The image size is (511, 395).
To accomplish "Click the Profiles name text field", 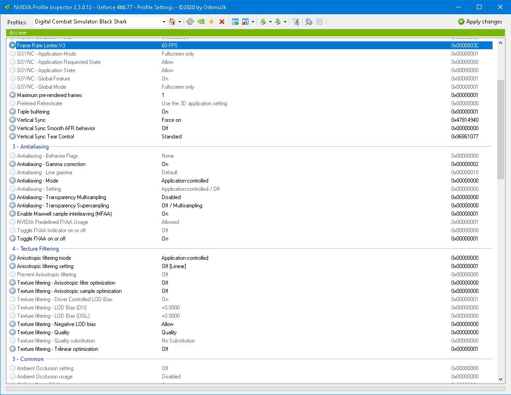I will [x=98, y=22].
